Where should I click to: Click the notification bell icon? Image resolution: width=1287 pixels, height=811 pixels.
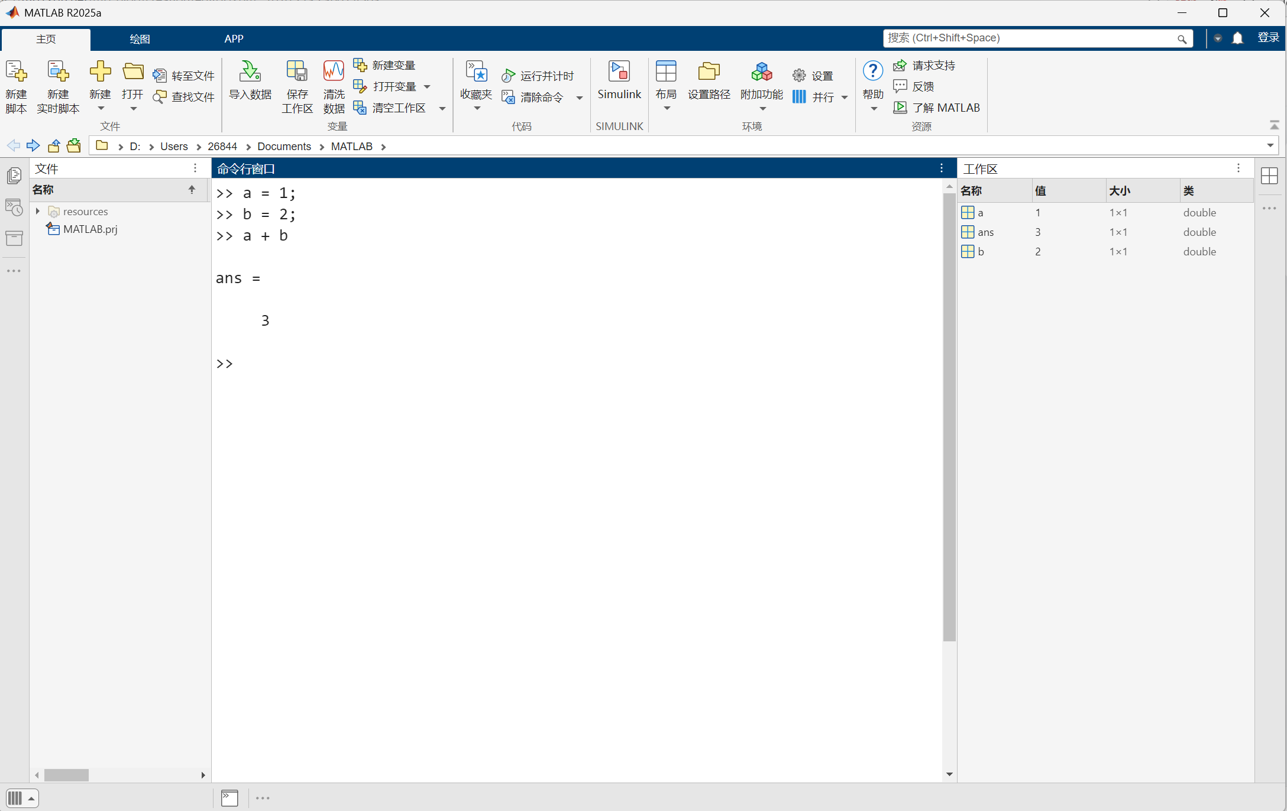tap(1237, 38)
